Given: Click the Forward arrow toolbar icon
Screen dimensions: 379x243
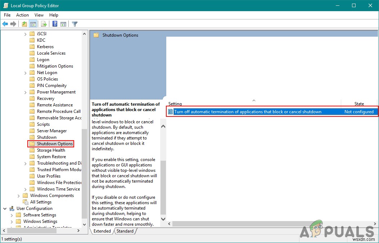Looking at the screenshot, I should 13,24.
